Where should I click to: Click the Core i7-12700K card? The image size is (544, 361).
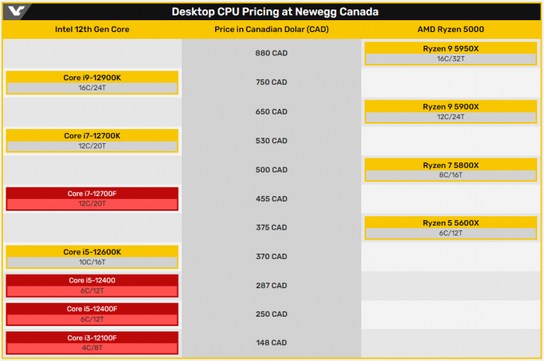92,140
